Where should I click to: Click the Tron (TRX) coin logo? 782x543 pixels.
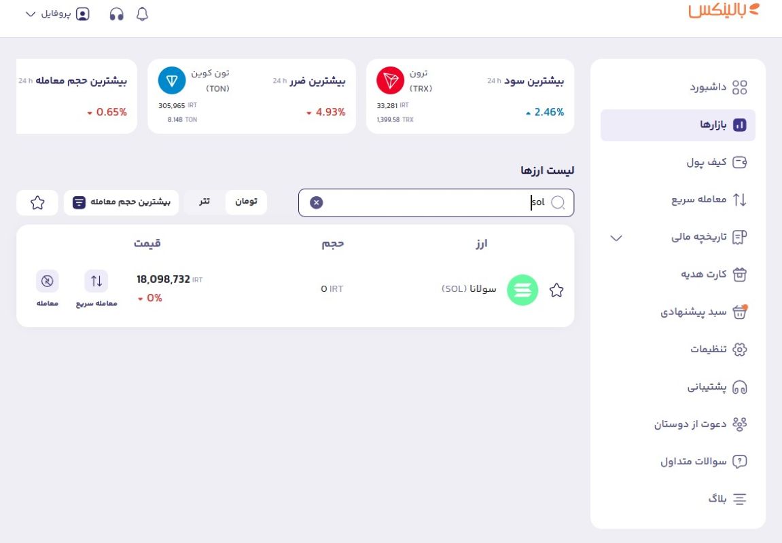coord(390,80)
